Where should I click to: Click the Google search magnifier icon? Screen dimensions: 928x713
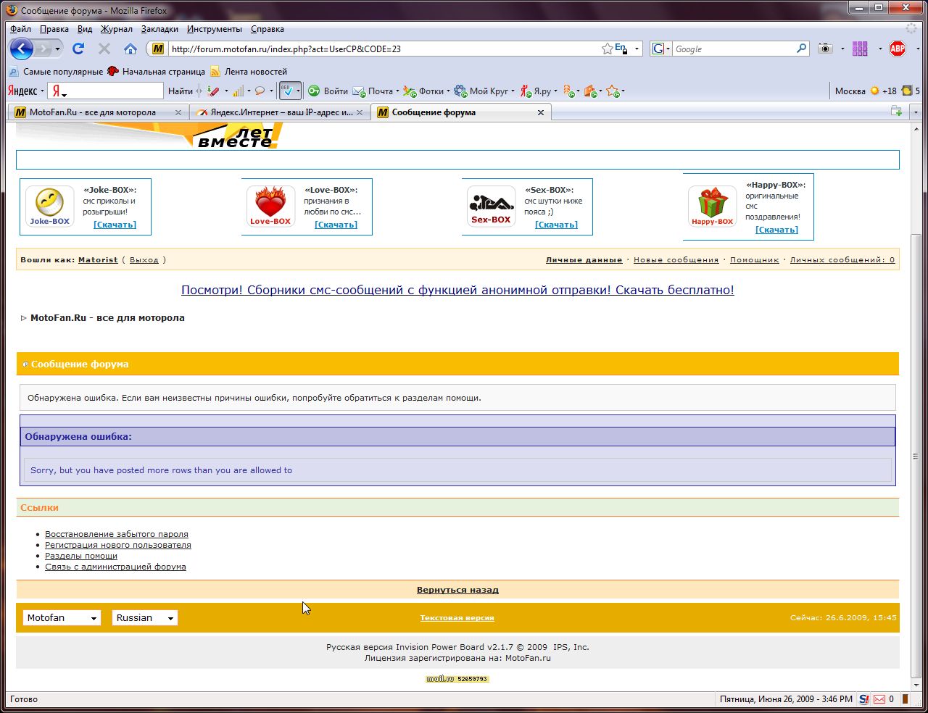[801, 49]
